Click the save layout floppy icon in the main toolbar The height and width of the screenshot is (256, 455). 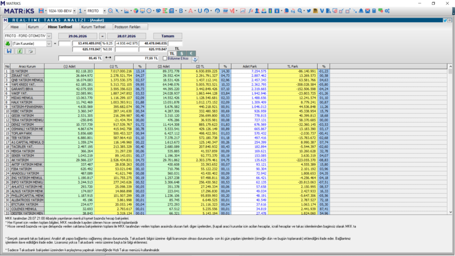click(x=41, y=11)
